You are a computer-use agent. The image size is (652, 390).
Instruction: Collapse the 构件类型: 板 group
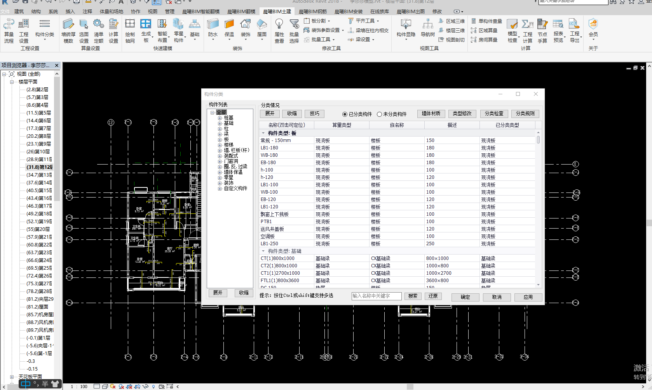(263, 133)
